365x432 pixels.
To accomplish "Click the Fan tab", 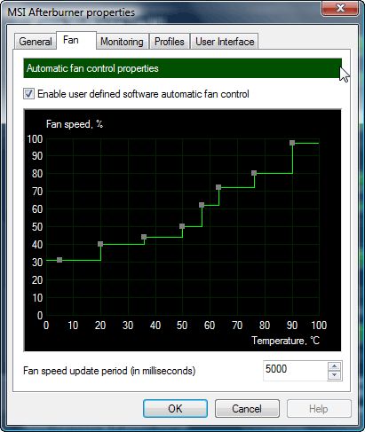I will coord(71,40).
